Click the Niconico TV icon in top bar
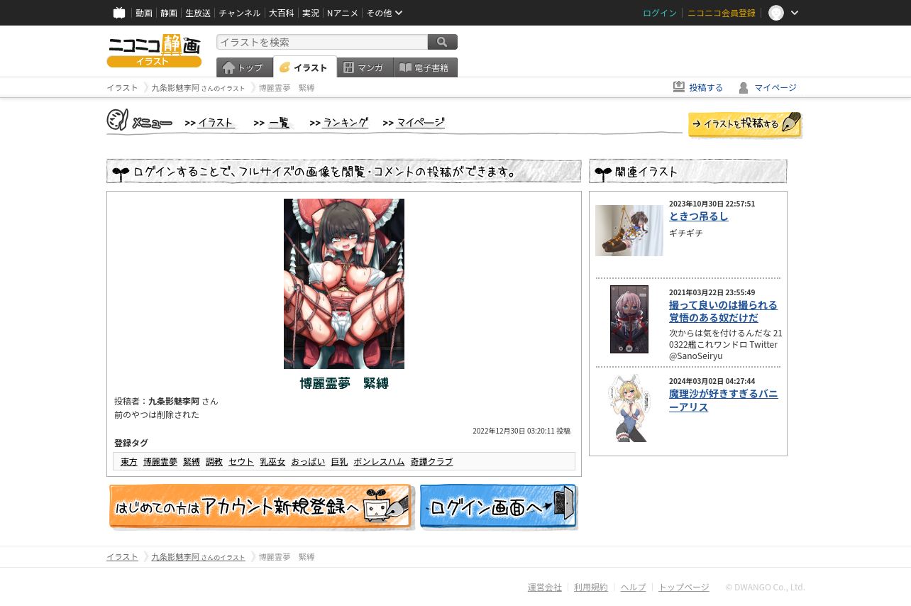911x606 pixels. [119, 13]
